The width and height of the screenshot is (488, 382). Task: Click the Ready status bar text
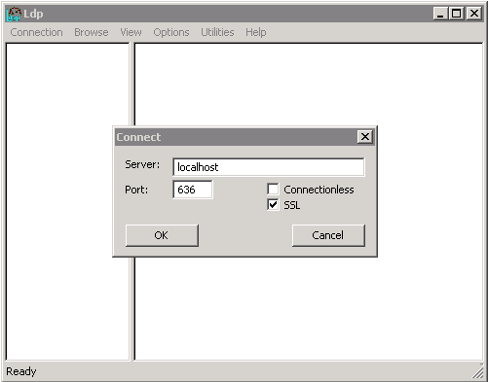[x=21, y=371]
